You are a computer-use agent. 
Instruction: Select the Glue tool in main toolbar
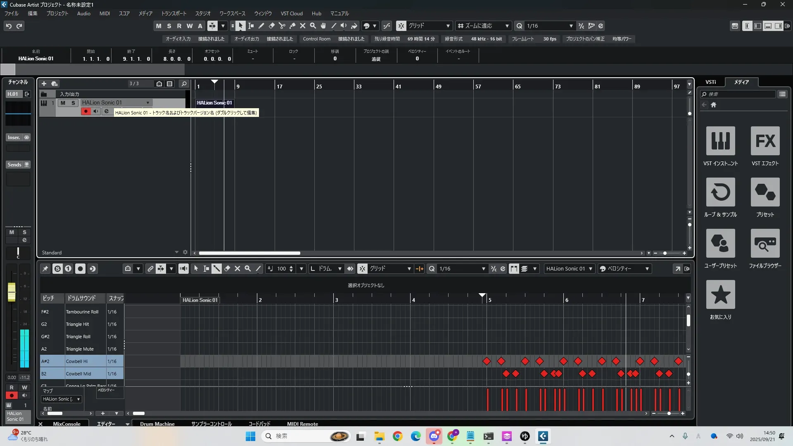[x=292, y=26]
